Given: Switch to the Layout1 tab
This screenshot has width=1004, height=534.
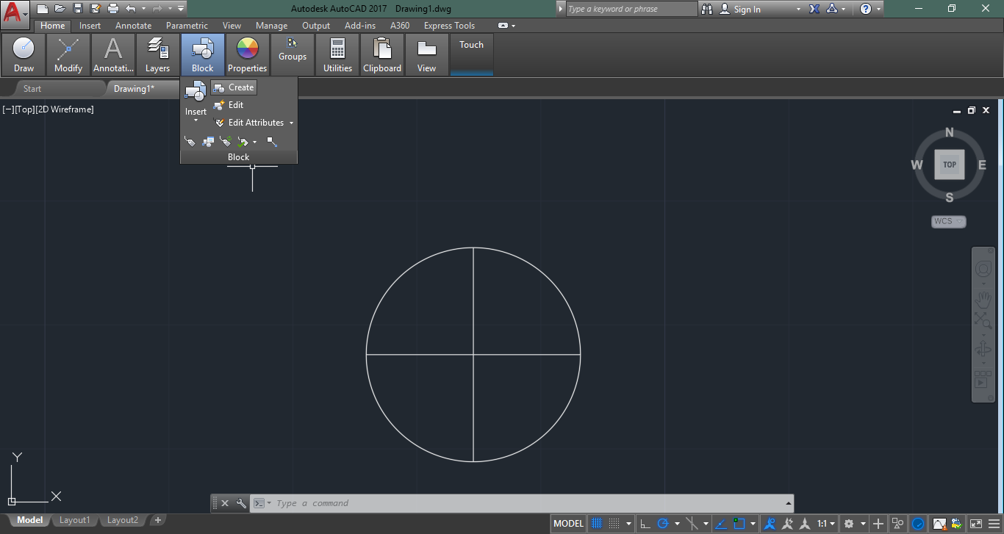Looking at the screenshot, I should [x=74, y=520].
